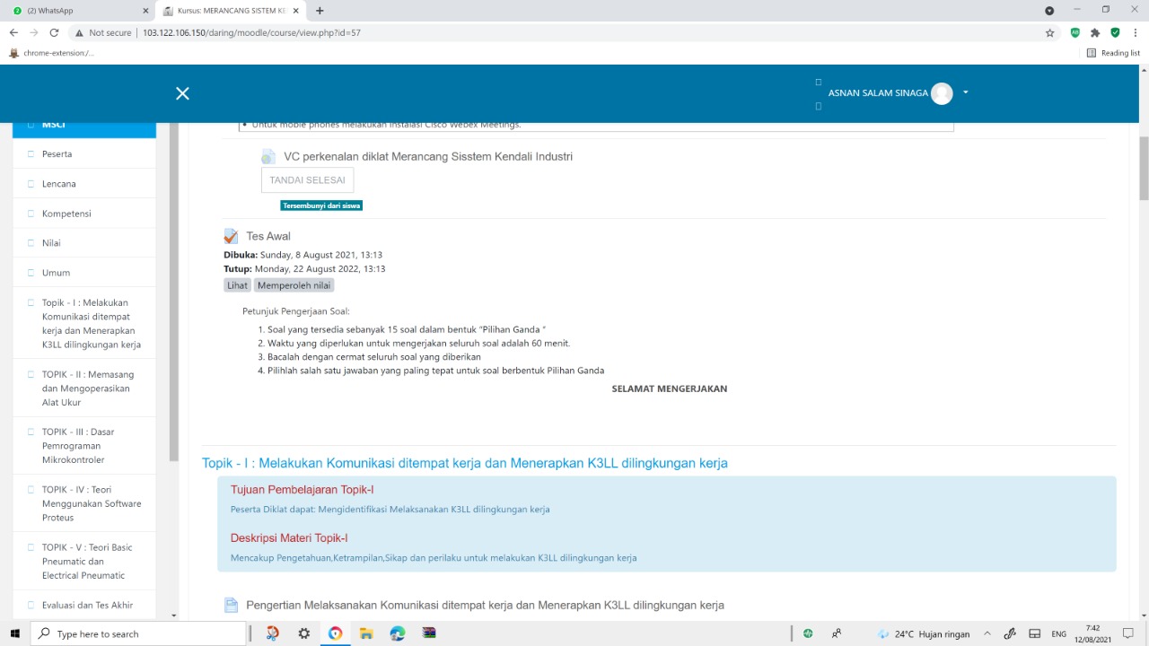Open Nilai in the side navigation
Image resolution: width=1149 pixels, height=646 pixels.
(x=51, y=243)
